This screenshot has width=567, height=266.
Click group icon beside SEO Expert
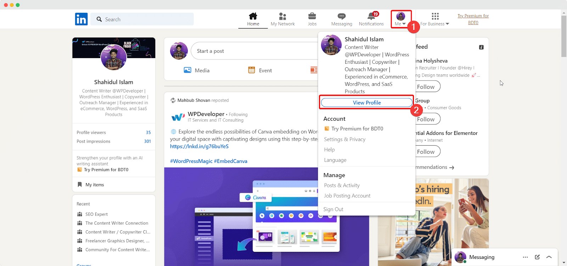[x=80, y=214]
